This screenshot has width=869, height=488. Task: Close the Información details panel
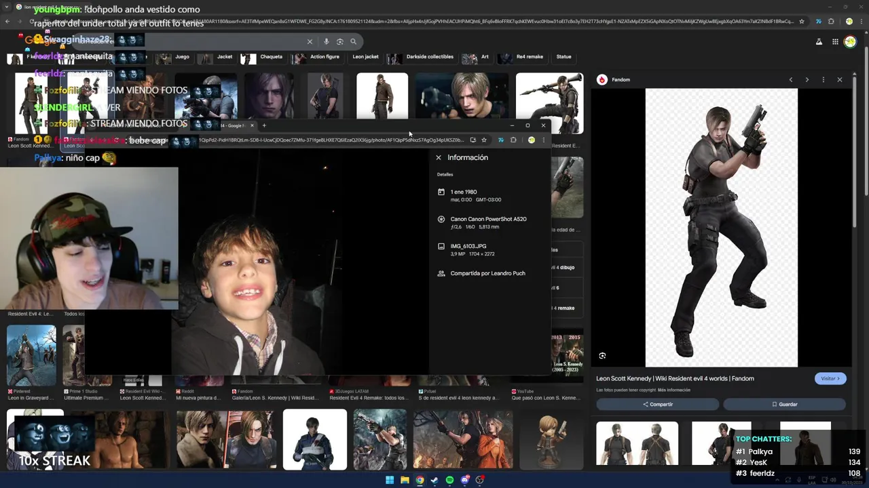[x=439, y=157]
